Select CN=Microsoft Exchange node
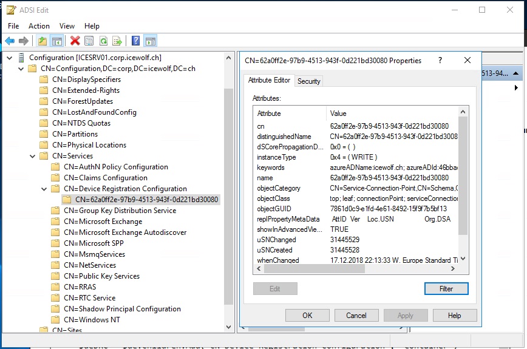Screen dimensions: 527x349 coord(103,222)
